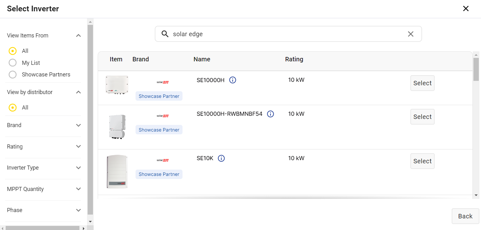Collapse the View Items From section
Screen dimensions: 481x230
(78, 35)
